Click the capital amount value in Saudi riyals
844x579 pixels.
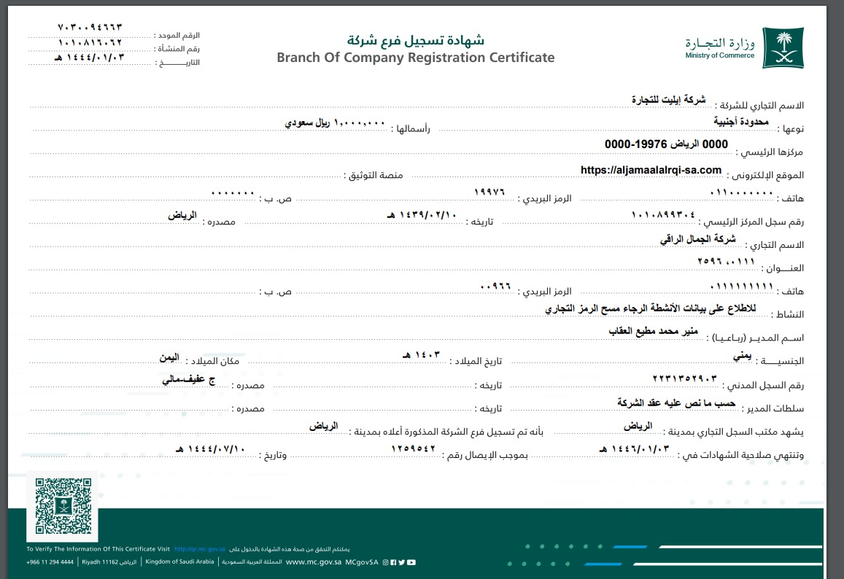[x=335, y=123]
